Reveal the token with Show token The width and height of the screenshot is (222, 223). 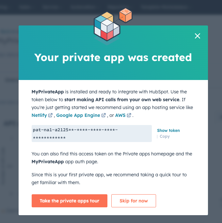[x=168, y=130]
